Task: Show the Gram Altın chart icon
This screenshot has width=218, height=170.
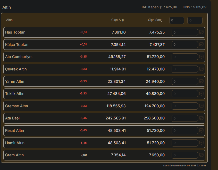Action: [201, 155]
